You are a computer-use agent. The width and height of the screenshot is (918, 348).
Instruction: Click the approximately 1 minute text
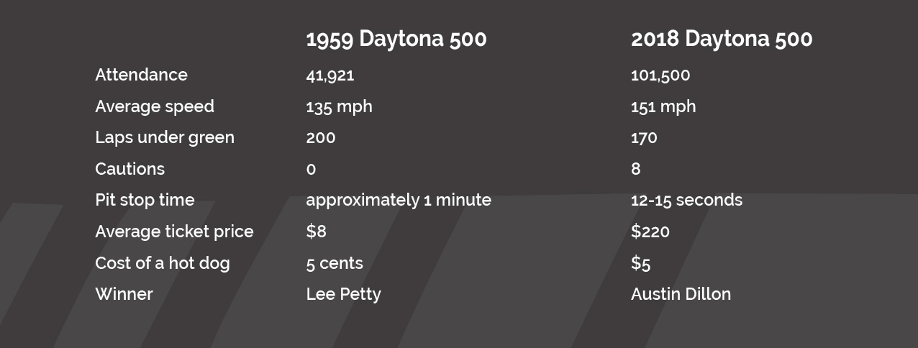(399, 200)
